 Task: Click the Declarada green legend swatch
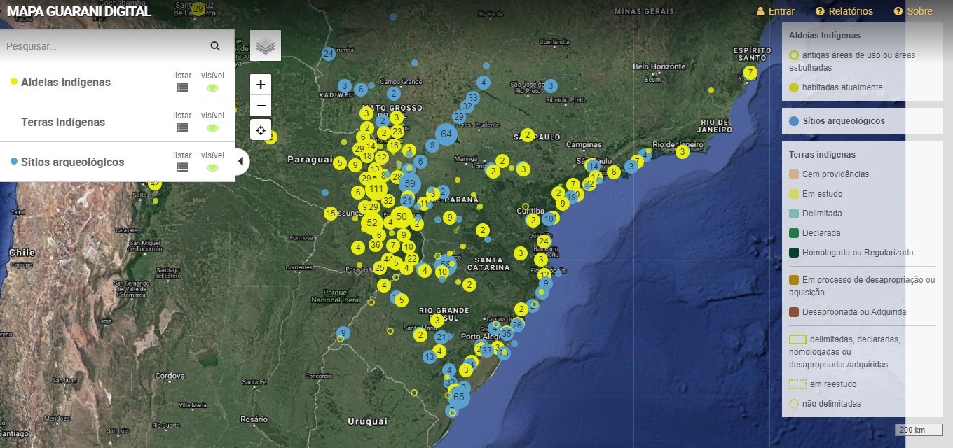coord(793,233)
